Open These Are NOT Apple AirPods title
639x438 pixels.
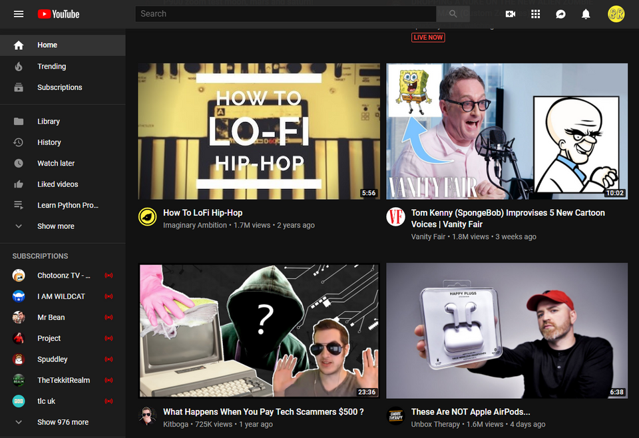pos(471,412)
